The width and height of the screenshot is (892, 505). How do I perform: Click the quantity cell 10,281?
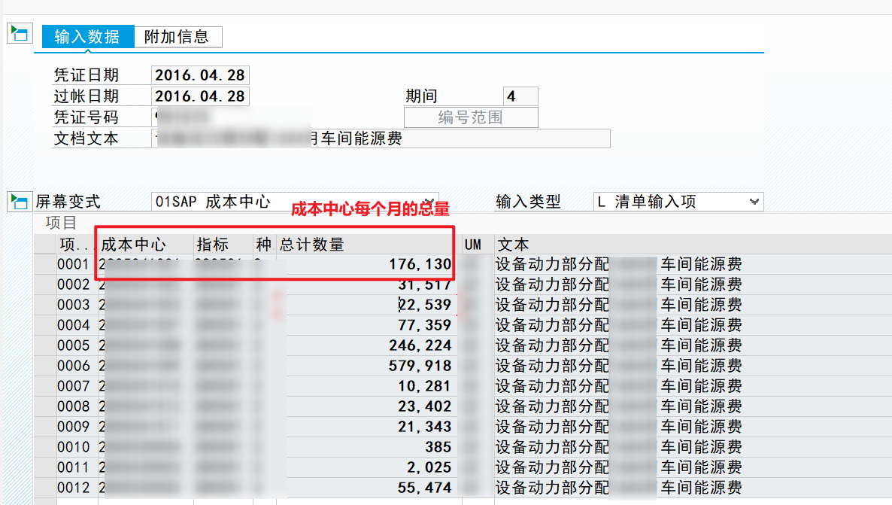point(367,386)
